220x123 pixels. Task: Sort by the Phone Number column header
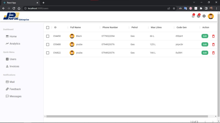[110, 27]
